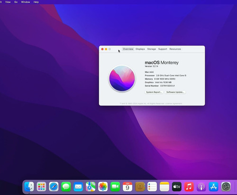Click the System Report button
Screen dimensions: 237x195
point(154,92)
